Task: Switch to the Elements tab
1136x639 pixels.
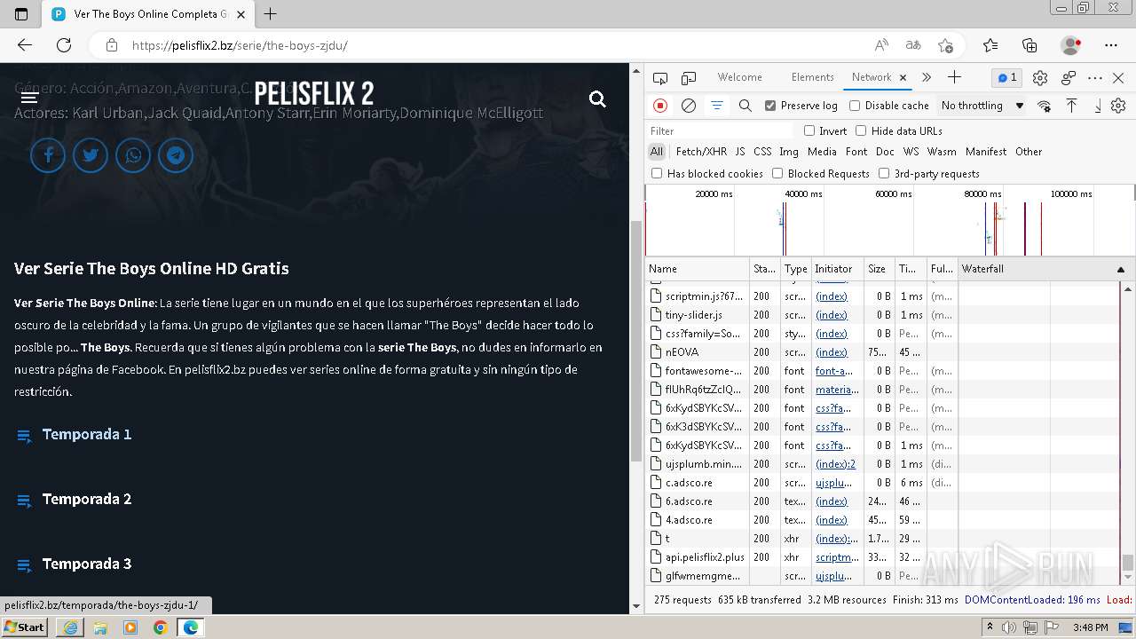Action: pyautogui.click(x=812, y=78)
